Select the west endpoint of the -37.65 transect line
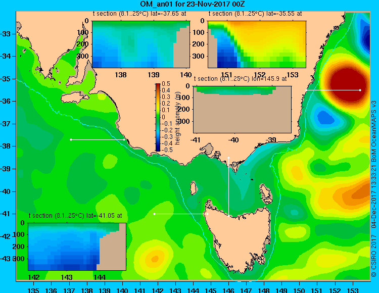379x293 pixels. (71, 139)
